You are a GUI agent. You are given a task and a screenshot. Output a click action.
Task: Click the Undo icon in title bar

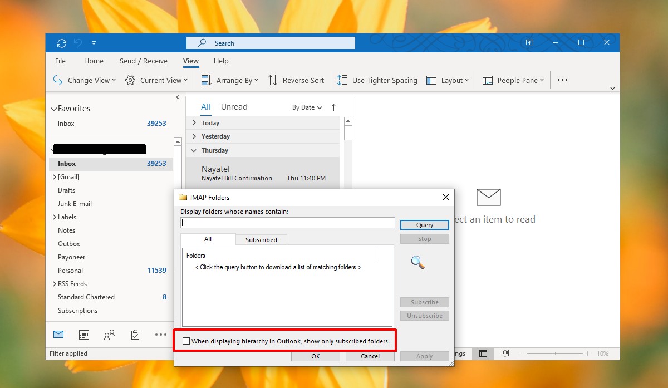[78, 43]
